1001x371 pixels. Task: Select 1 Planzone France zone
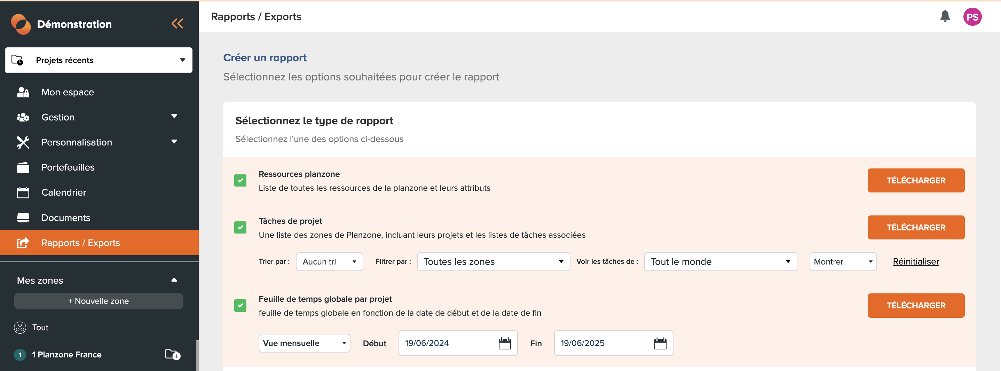coord(66,355)
